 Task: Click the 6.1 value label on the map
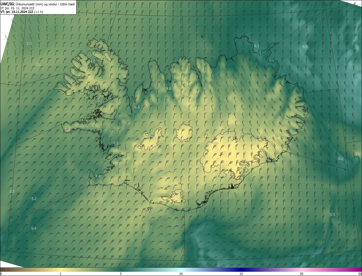257,46
